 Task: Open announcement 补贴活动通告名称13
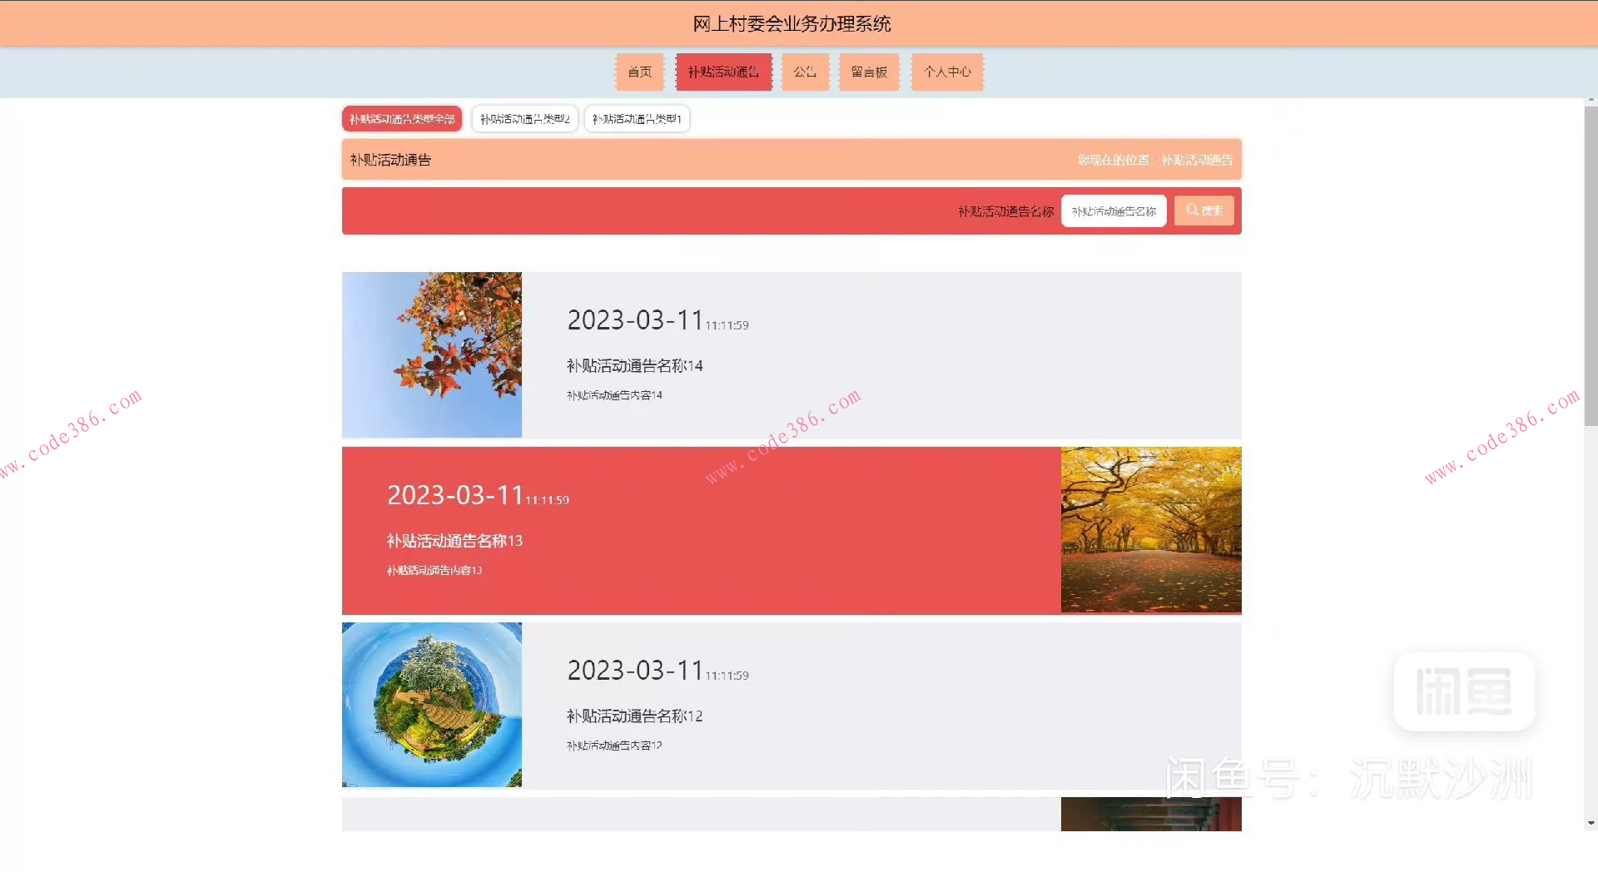(x=454, y=540)
